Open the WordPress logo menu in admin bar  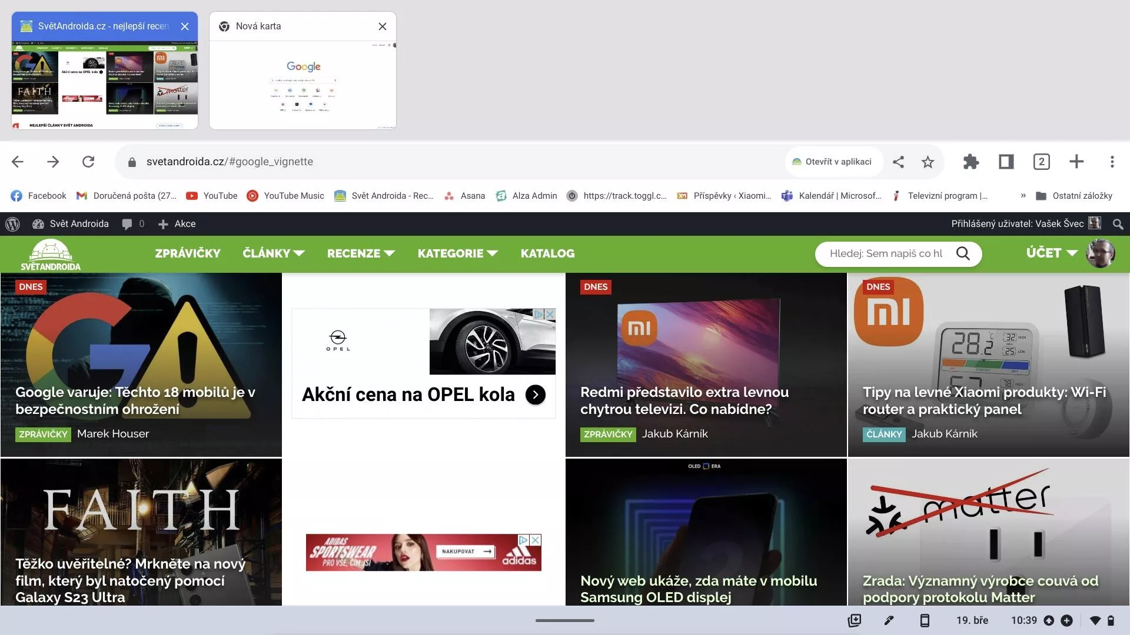[12, 224]
